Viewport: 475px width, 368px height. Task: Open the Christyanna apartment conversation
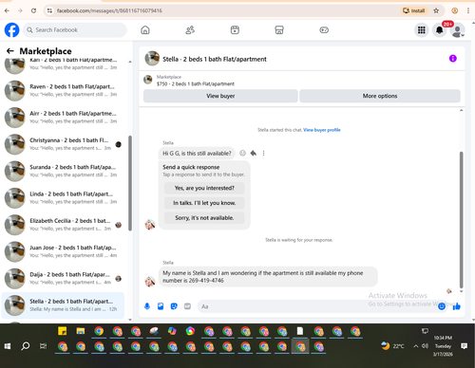click(64, 144)
